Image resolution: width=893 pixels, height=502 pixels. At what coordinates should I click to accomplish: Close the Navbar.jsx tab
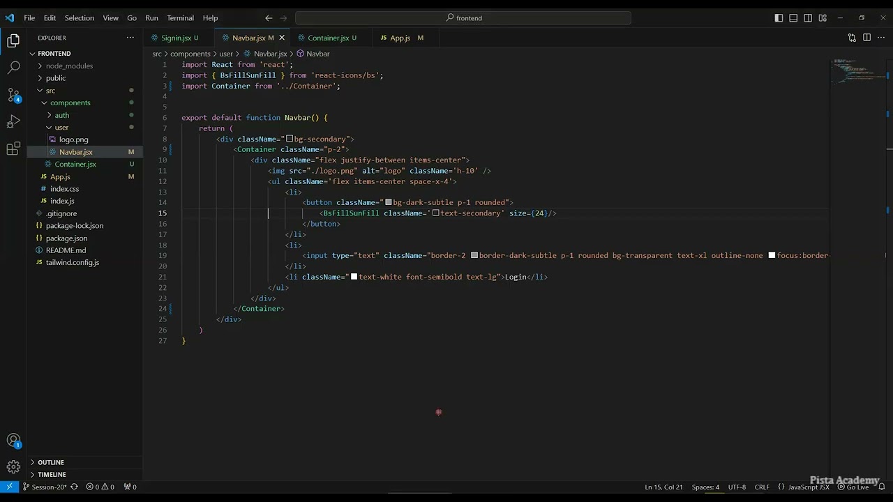pyautogui.click(x=282, y=38)
